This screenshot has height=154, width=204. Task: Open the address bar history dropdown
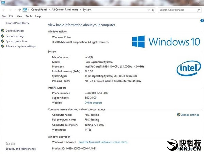(149, 10)
